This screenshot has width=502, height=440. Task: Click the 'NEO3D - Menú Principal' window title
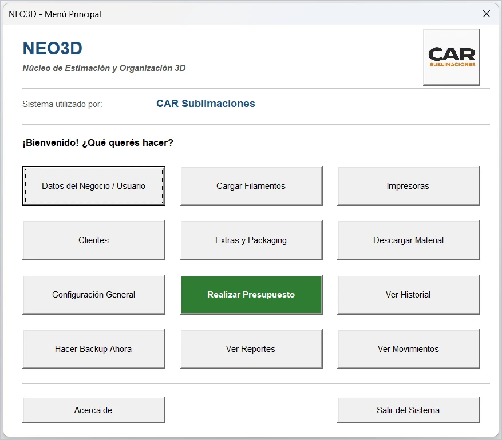click(x=55, y=14)
